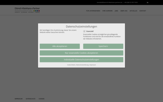This screenshot has width=163, height=102.
Task: Click the Speichern button
Action: pos(103,46)
